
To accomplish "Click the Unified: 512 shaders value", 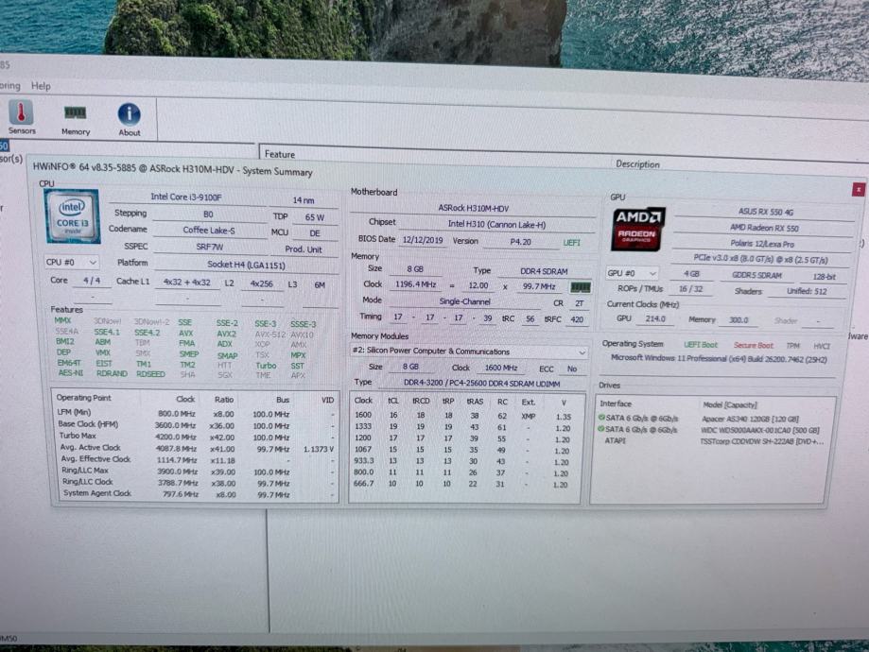I will 807,291.
